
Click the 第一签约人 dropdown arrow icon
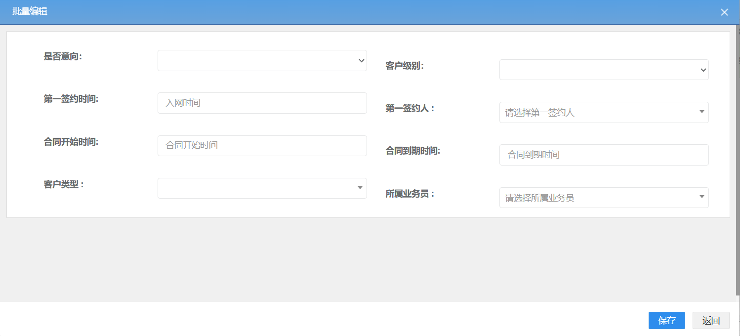pos(701,112)
